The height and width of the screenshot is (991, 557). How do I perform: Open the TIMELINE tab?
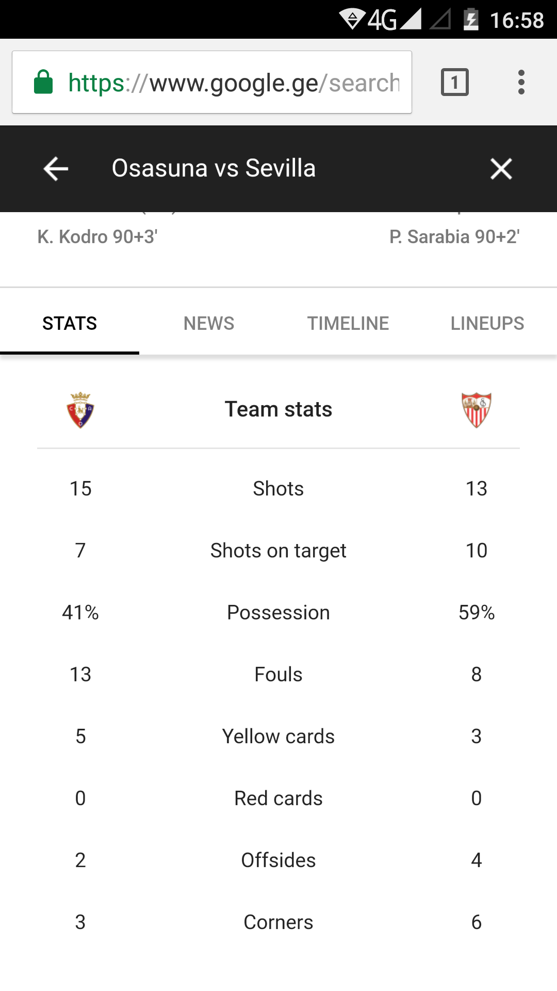pos(348,324)
